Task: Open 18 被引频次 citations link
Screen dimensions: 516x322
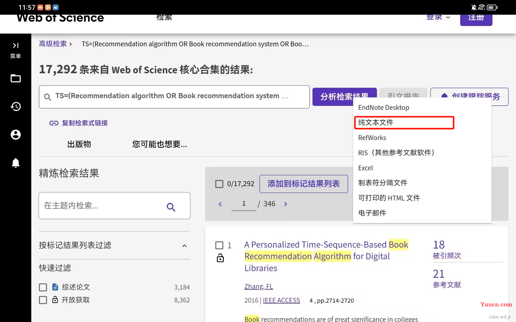Action: pos(447,250)
